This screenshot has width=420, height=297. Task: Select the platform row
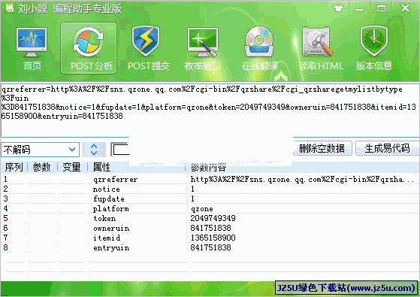(210, 208)
